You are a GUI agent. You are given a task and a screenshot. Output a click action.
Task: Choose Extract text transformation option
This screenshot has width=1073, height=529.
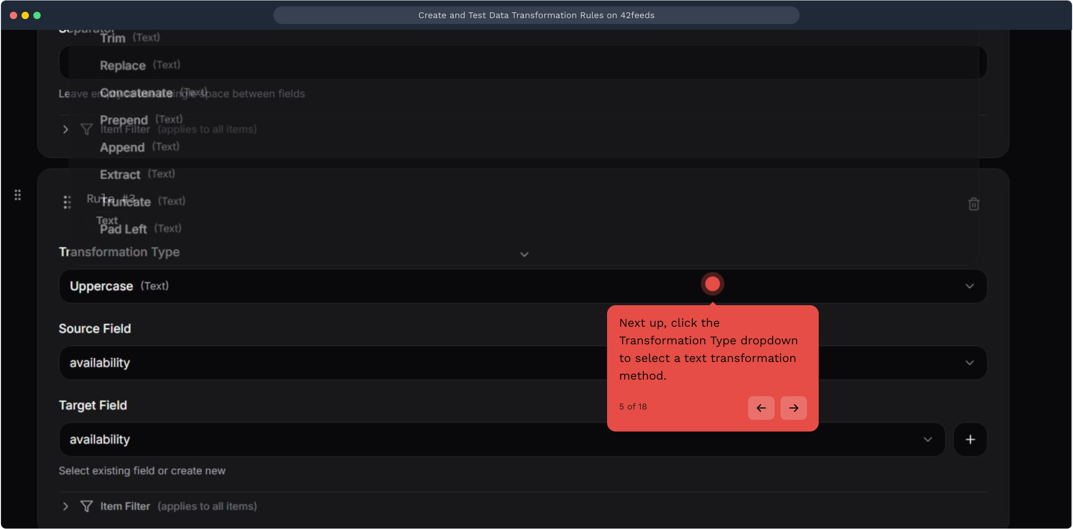[121, 174]
